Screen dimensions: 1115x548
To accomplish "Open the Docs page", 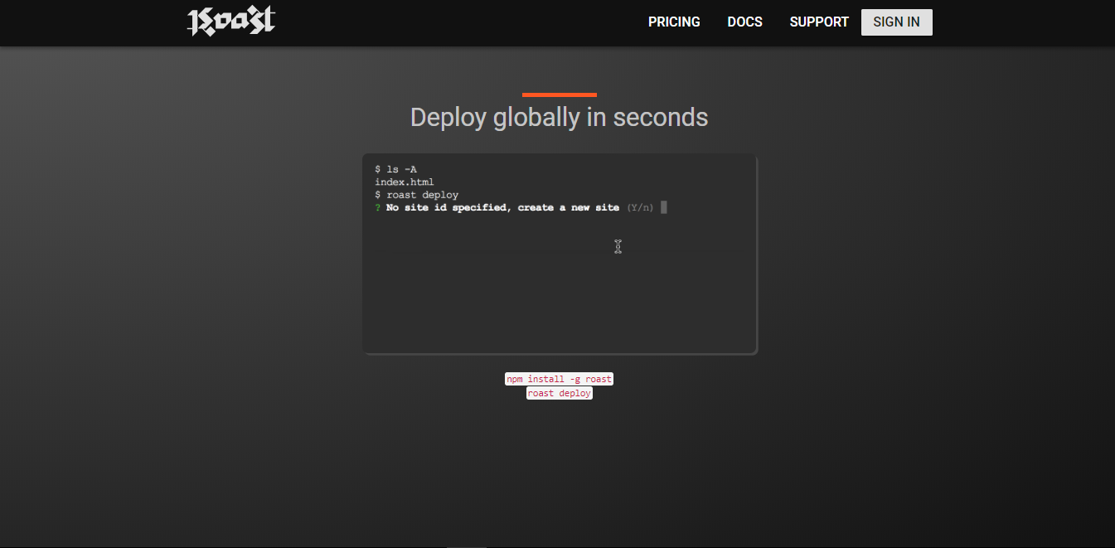I will (x=744, y=22).
